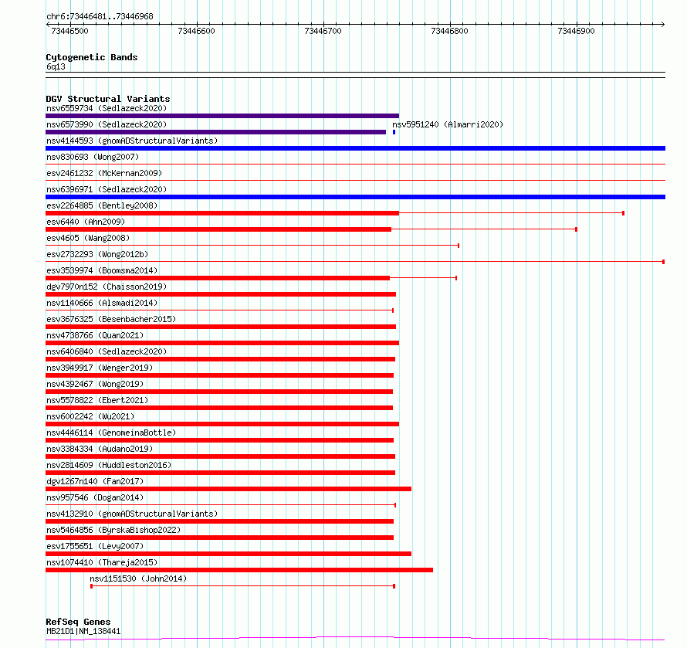Viewport: 687px width, 648px height.
Task: Open the nsv830693 (Wong2007) label
Action: click(93, 157)
